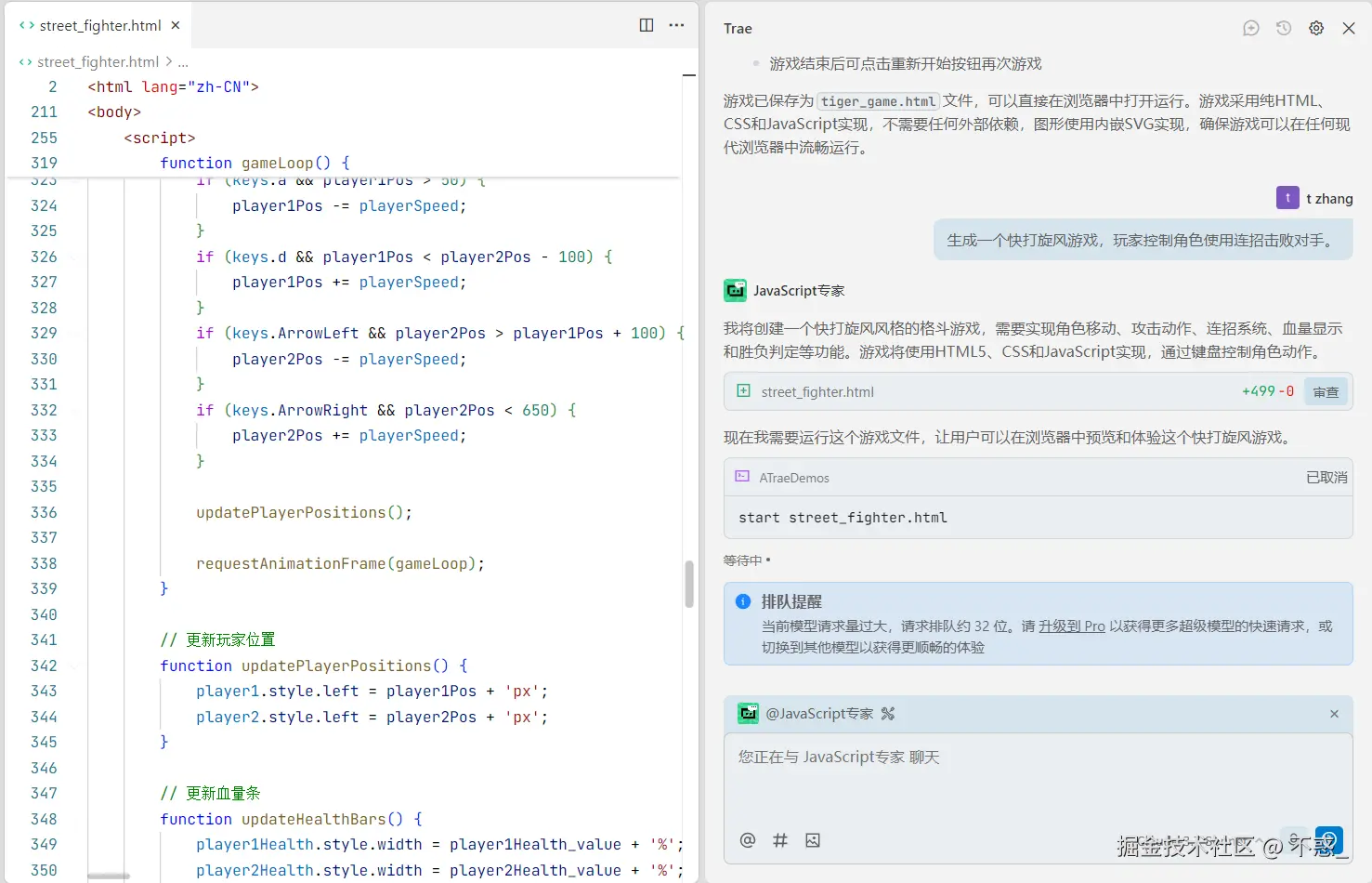Viewport: 1372px width, 883px height.
Task: Click the user message bubble about 快打旋风游戏
Action: (1143, 240)
